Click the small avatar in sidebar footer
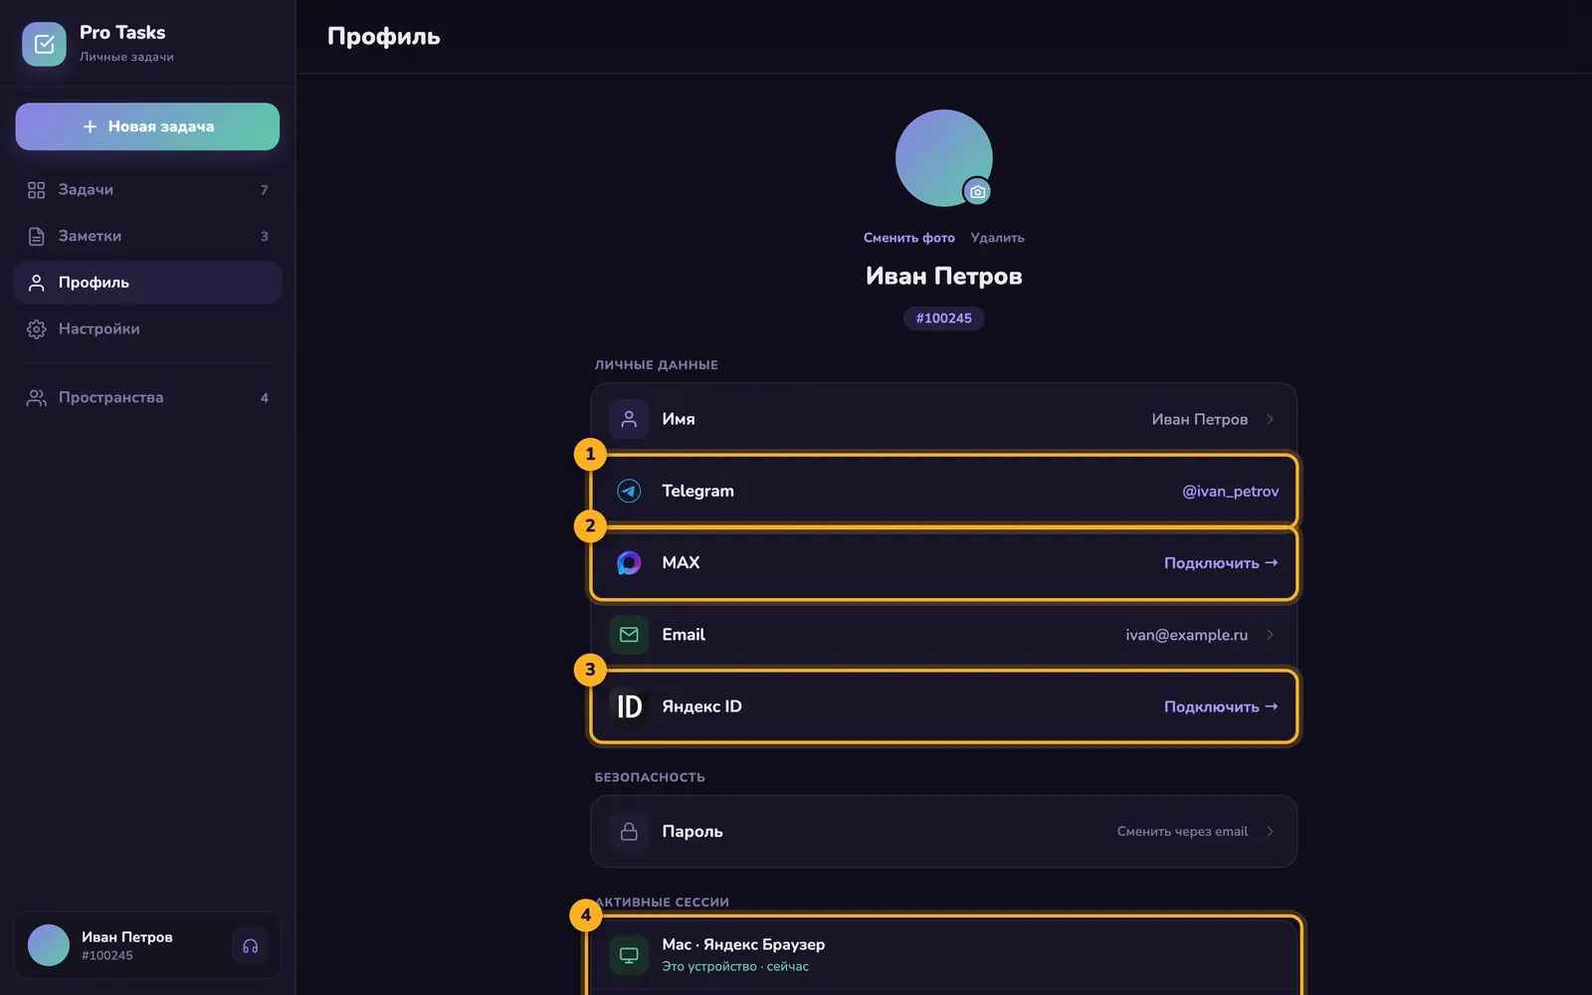This screenshot has width=1592, height=995. click(x=49, y=945)
